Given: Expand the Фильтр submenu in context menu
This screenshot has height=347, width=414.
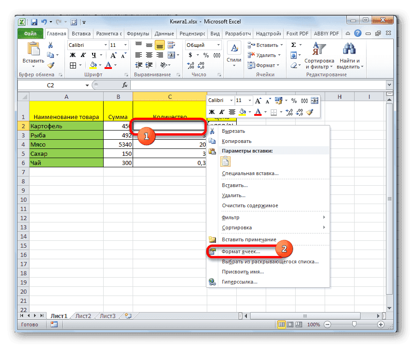Looking at the screenshot, I should [230, 217].
